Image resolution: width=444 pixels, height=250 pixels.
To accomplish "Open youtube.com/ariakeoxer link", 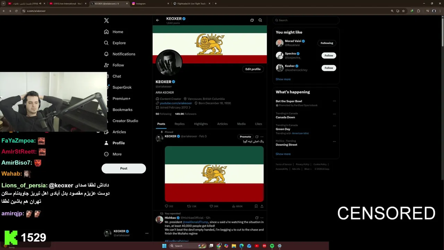I will click(x=176, y=103).
